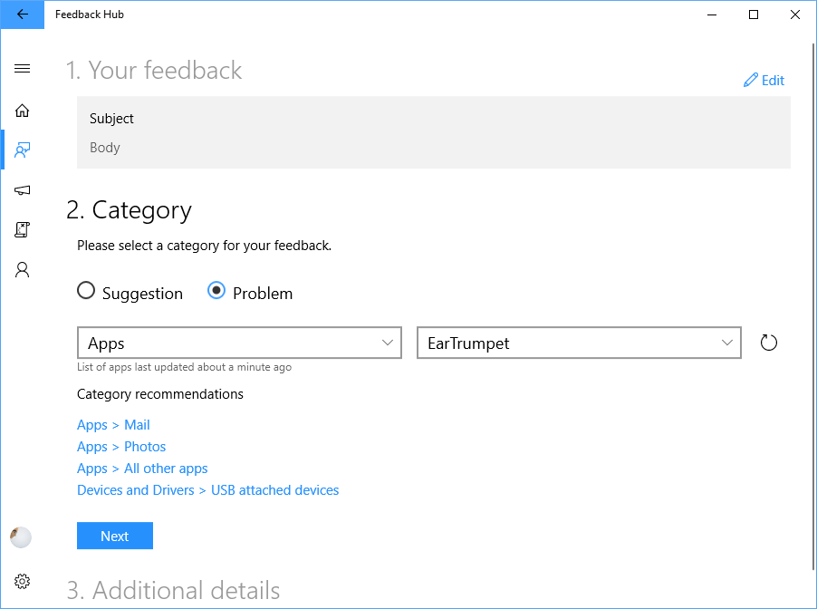
Task: Click the Next button
Action: click(x=115, y=536)
